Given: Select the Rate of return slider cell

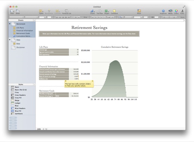Looking at the screenshot, I should (x=74, y=76).
